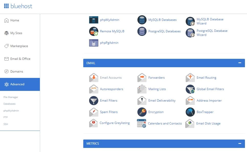Click the Email Accounts envelope icon
Image resolution: width=247 pixels, height=152 pixels.
point(93,78)
